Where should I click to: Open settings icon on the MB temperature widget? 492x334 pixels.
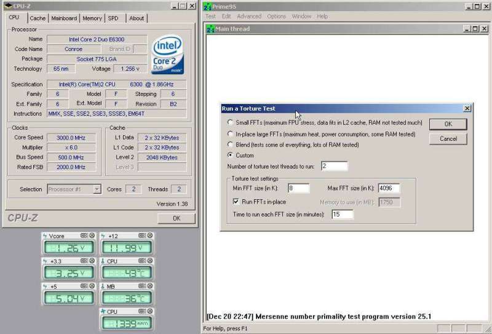(142, 286)
